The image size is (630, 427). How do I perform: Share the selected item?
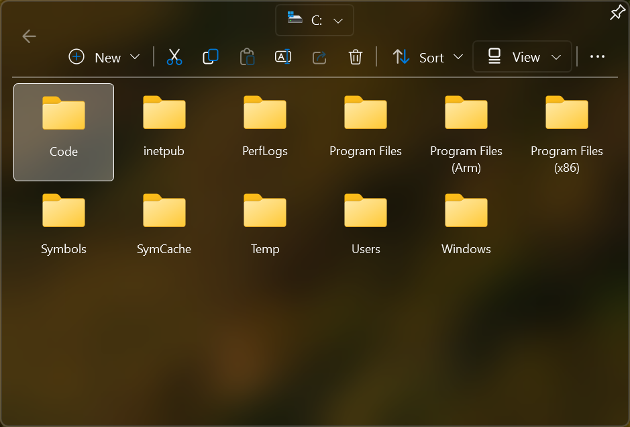pos(319,56)
